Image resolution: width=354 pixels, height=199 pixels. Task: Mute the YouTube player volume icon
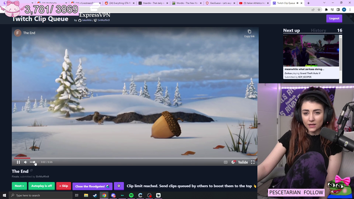click(x=25, y=162)
